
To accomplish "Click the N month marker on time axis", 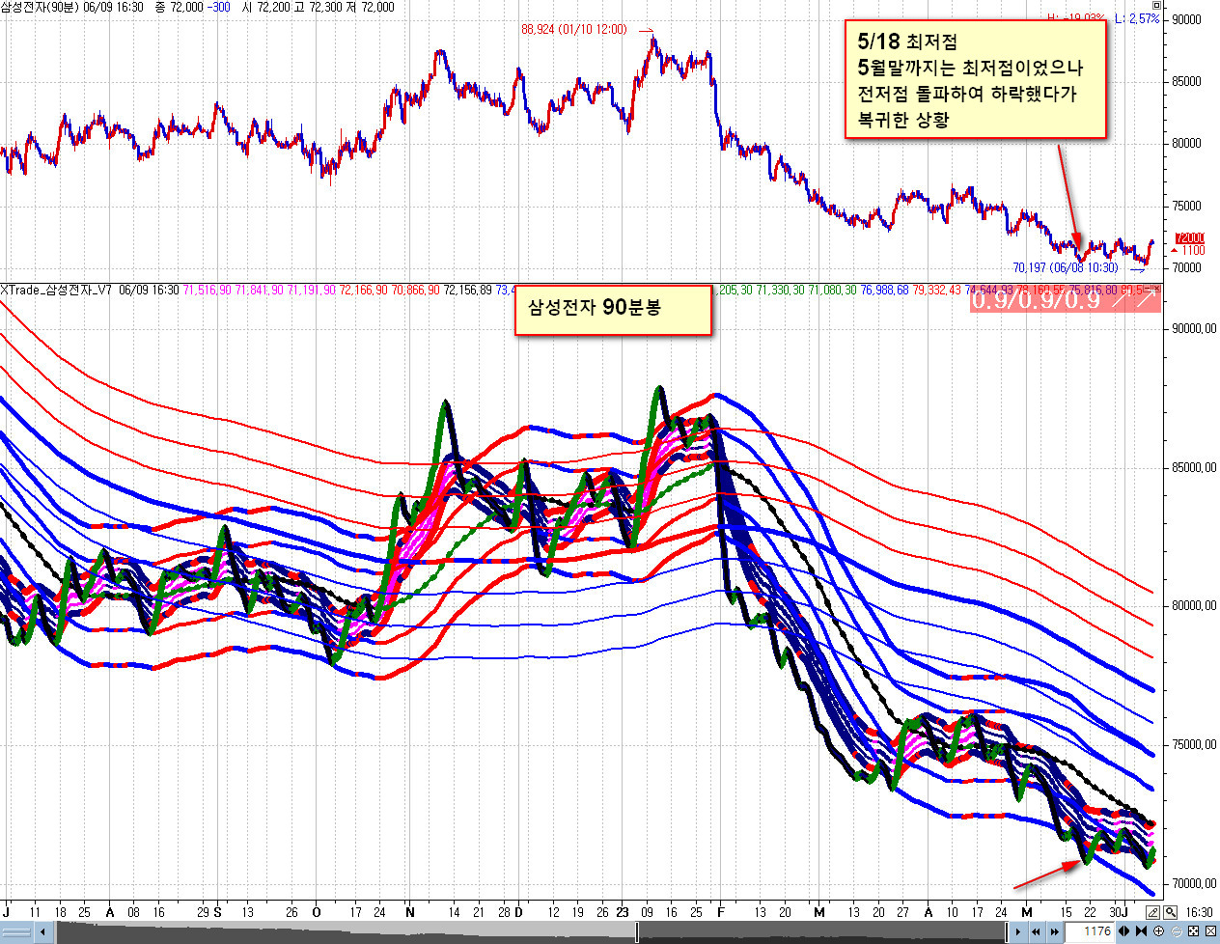I will [x=409, y=912].
